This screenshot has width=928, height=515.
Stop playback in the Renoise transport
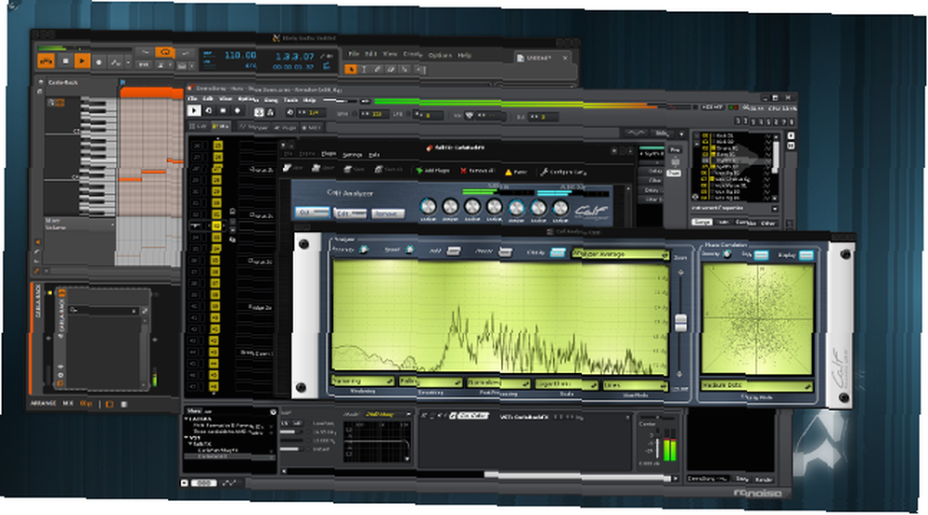tap(223, 110)
